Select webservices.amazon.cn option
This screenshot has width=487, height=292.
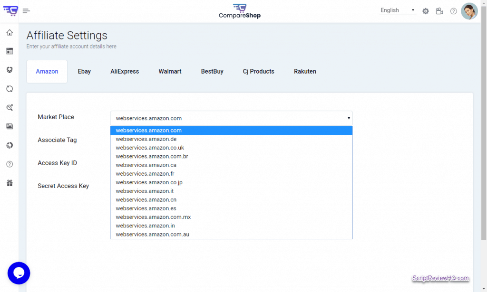coord(232,199)
